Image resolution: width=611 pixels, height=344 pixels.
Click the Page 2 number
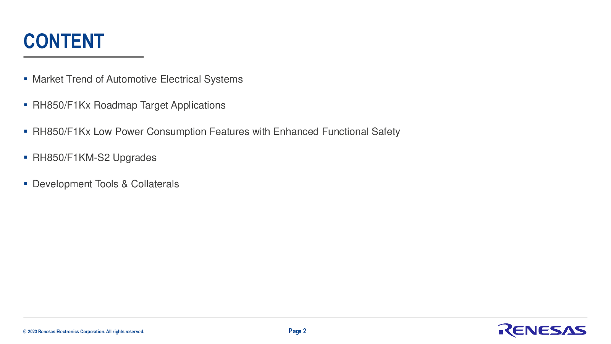(297, 331)
